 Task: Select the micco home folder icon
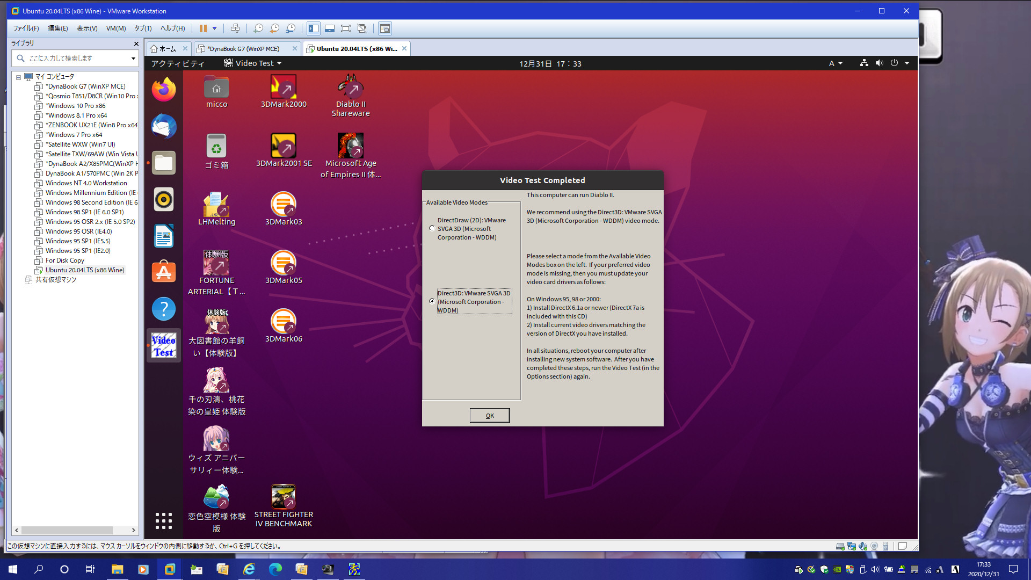click(216, 91)
